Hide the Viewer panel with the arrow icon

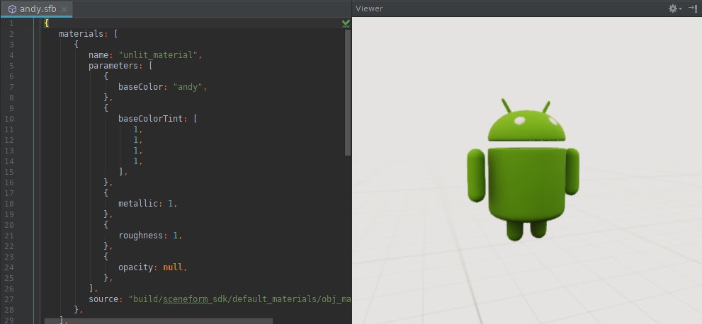click(x=693, y=8)
